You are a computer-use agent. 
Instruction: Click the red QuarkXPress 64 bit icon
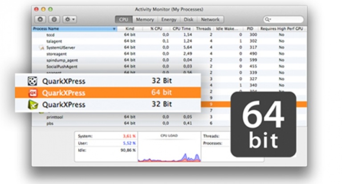32,93
